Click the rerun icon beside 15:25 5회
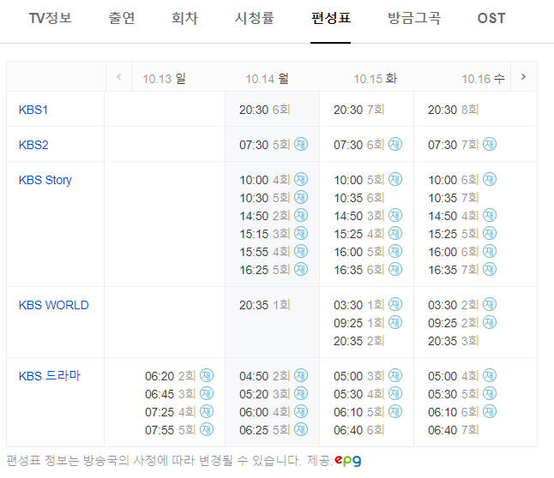Image resolution: width=554 pixels, height=478 pixels. (490, 233)
